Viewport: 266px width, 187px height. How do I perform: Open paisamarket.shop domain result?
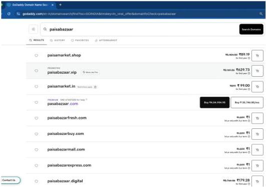pyautogui.click(x=64, y=55)
